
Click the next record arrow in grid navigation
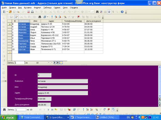pos(55,63)
